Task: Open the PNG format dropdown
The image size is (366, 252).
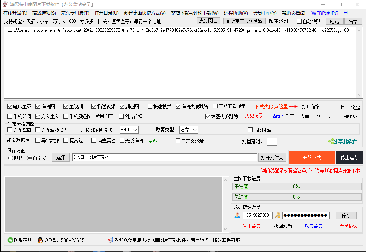Action: 129,130
